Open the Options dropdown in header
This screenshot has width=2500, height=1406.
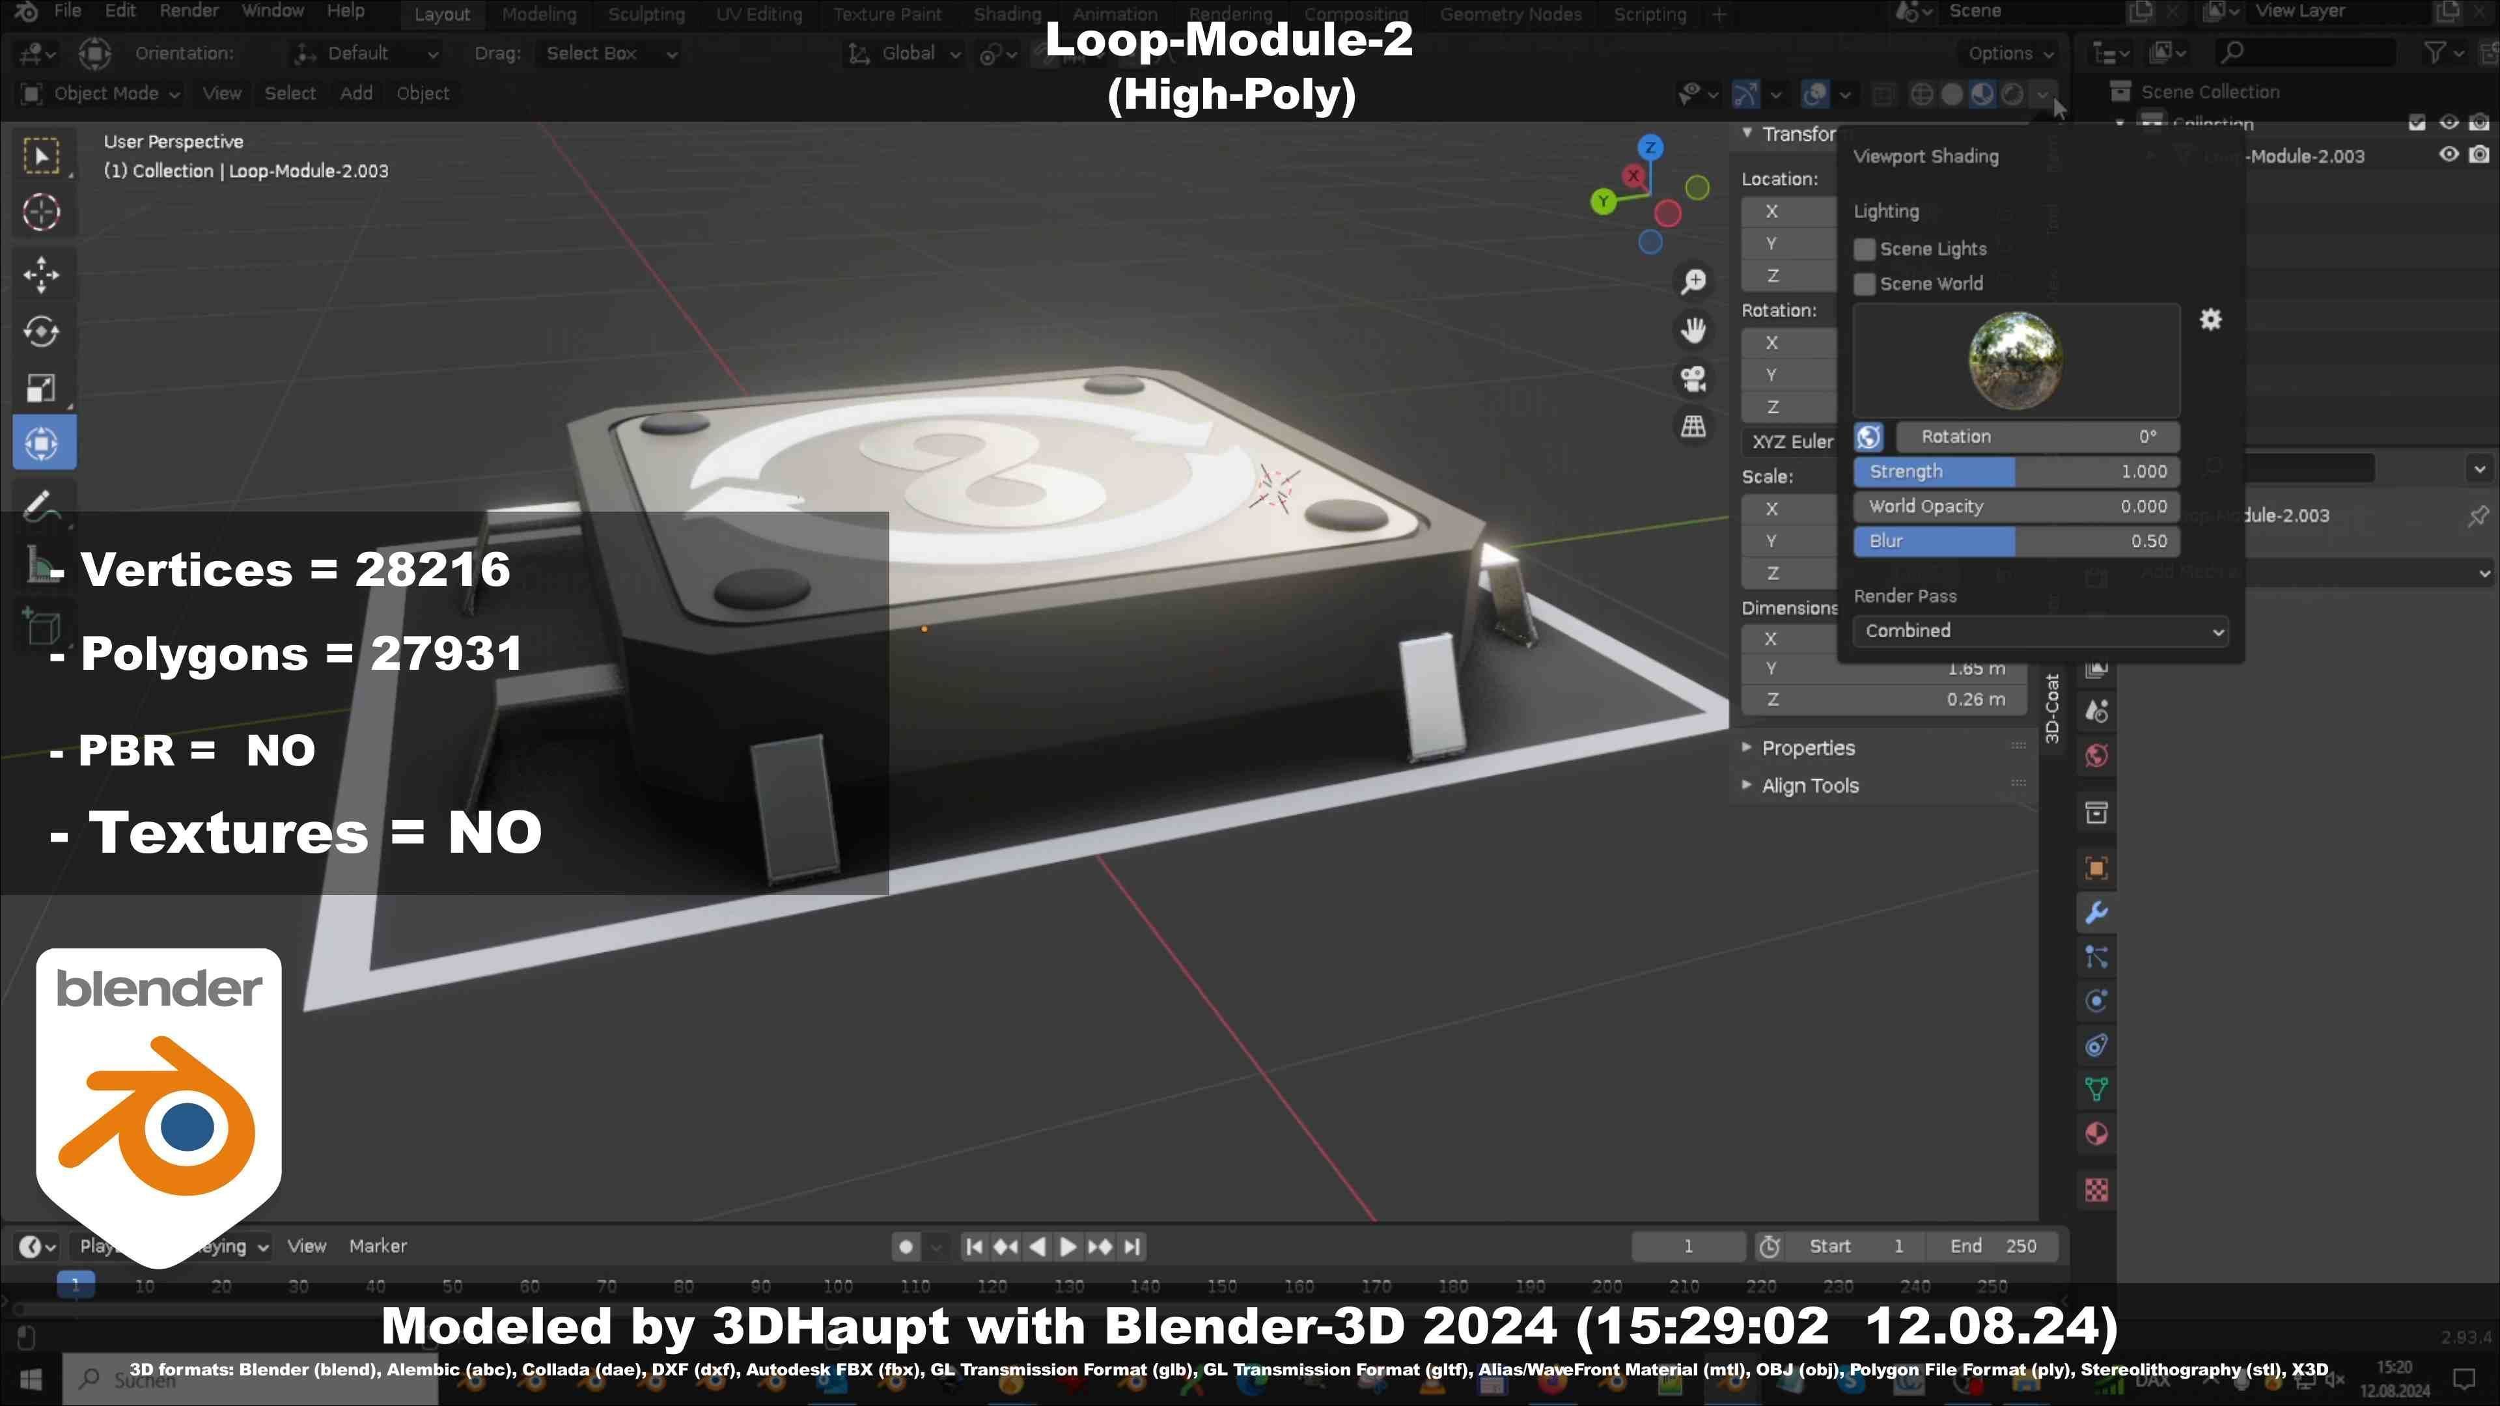click(x=2010, y=54)
